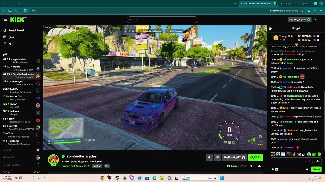The width and height of the screenshot is (325, 182).
Task: Select 7rkaz channel in the sidebar
Action: 22,135
